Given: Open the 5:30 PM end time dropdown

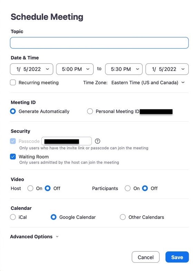Looking at the screenshot, I should pyautogui.click(x=124, y=69).
